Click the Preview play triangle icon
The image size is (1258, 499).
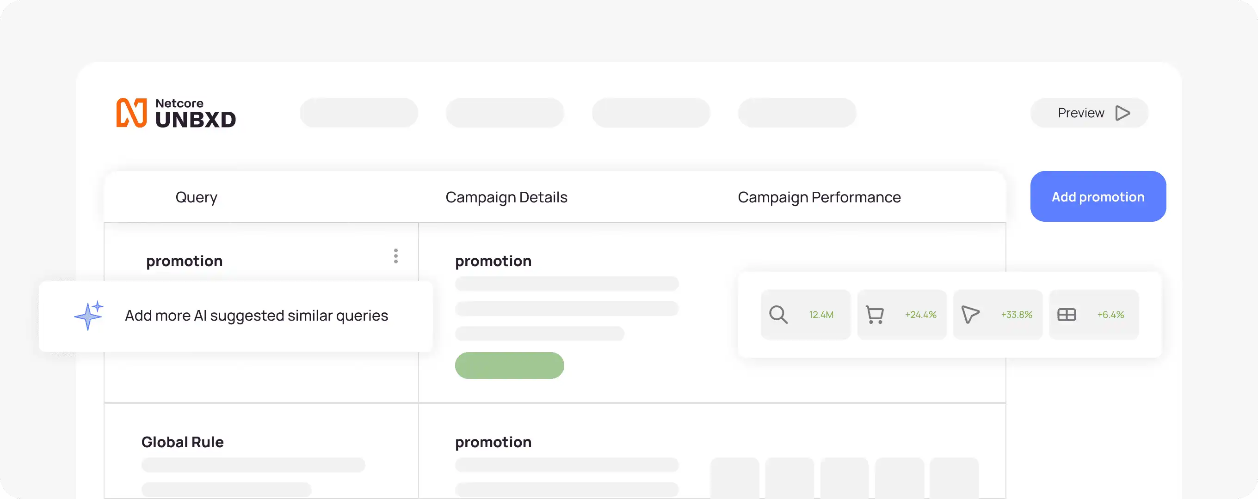pos(1122,113)
